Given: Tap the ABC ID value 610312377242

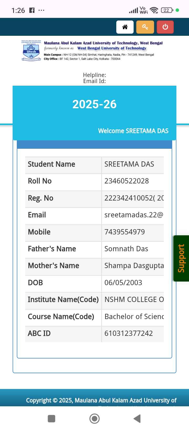Looking at the screenshot, I should click(128, 333).
